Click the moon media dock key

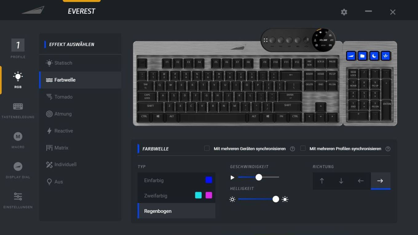coord(374,56)
